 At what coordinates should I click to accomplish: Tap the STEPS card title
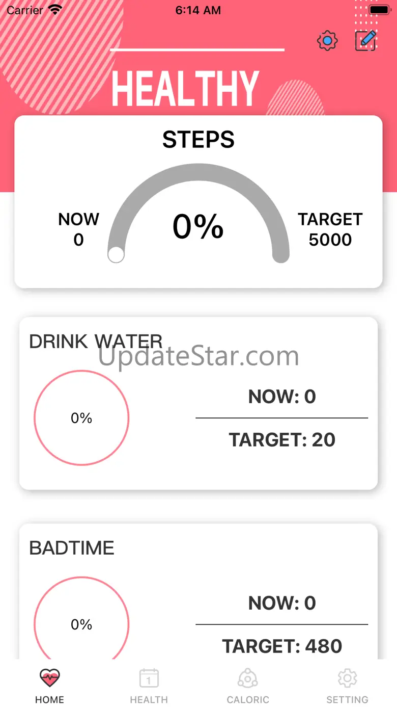click(x=198, y=140)
